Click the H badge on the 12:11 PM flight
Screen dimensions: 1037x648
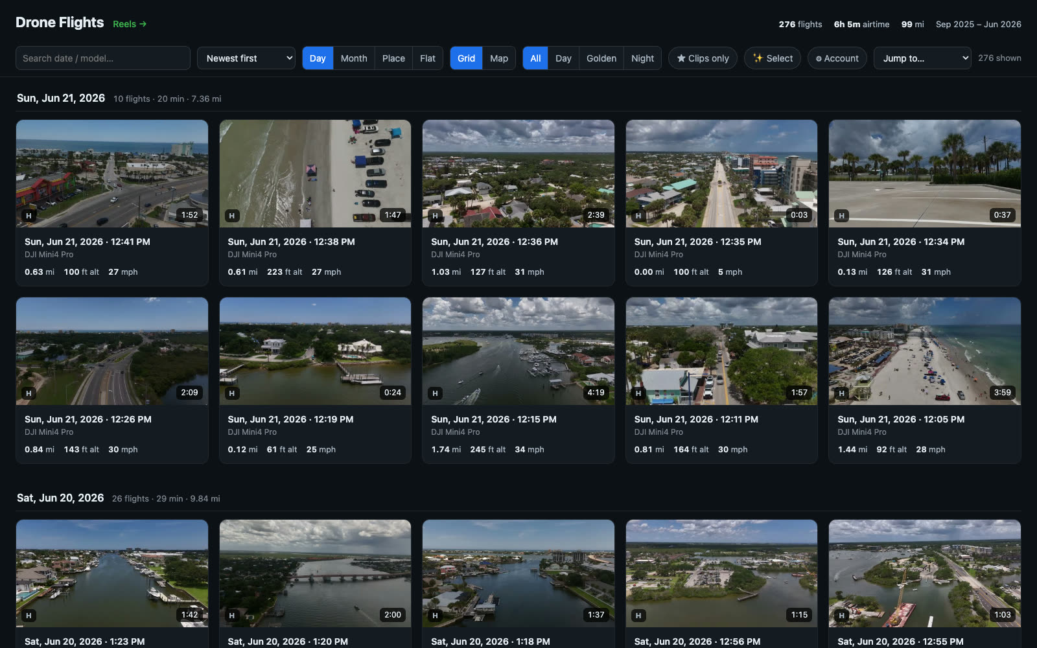(x=638, y=393)
